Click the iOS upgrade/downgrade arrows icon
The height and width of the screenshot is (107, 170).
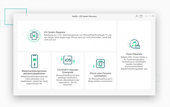tap(68, 60)
